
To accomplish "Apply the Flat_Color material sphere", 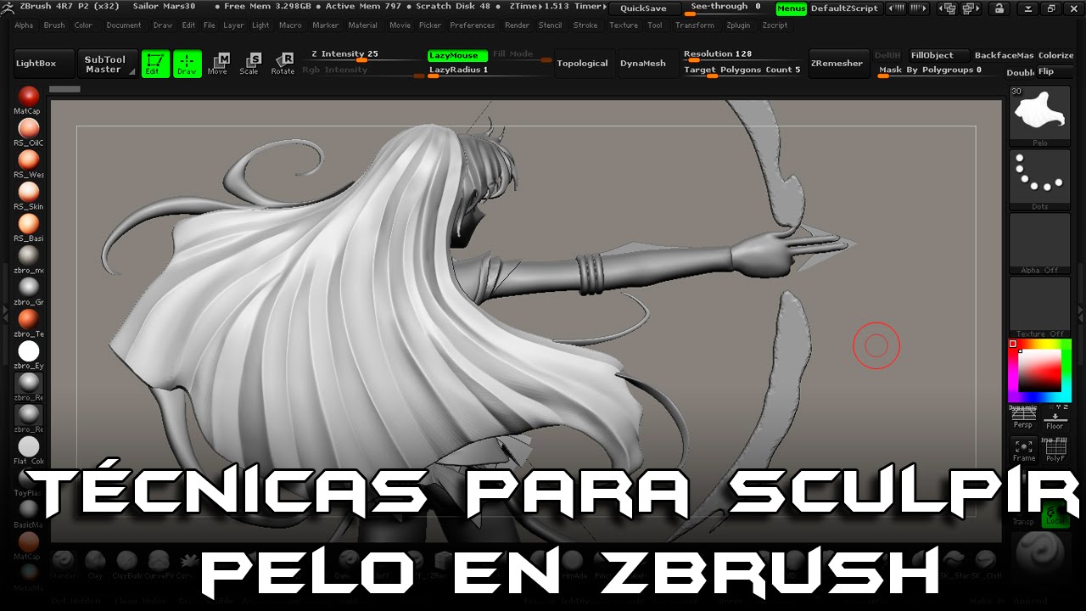I will point(29,446).
